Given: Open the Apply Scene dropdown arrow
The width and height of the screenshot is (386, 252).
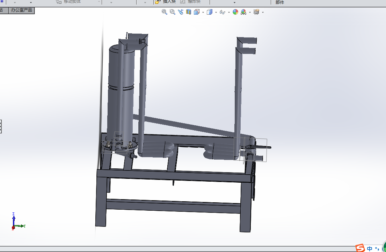Looking at the screenshot, I should [x=250, y=12].
